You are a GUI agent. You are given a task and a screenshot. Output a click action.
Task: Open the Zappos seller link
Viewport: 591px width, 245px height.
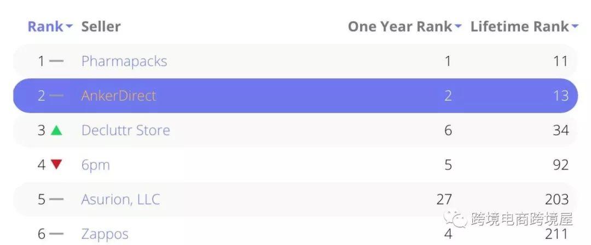[105, 234]
